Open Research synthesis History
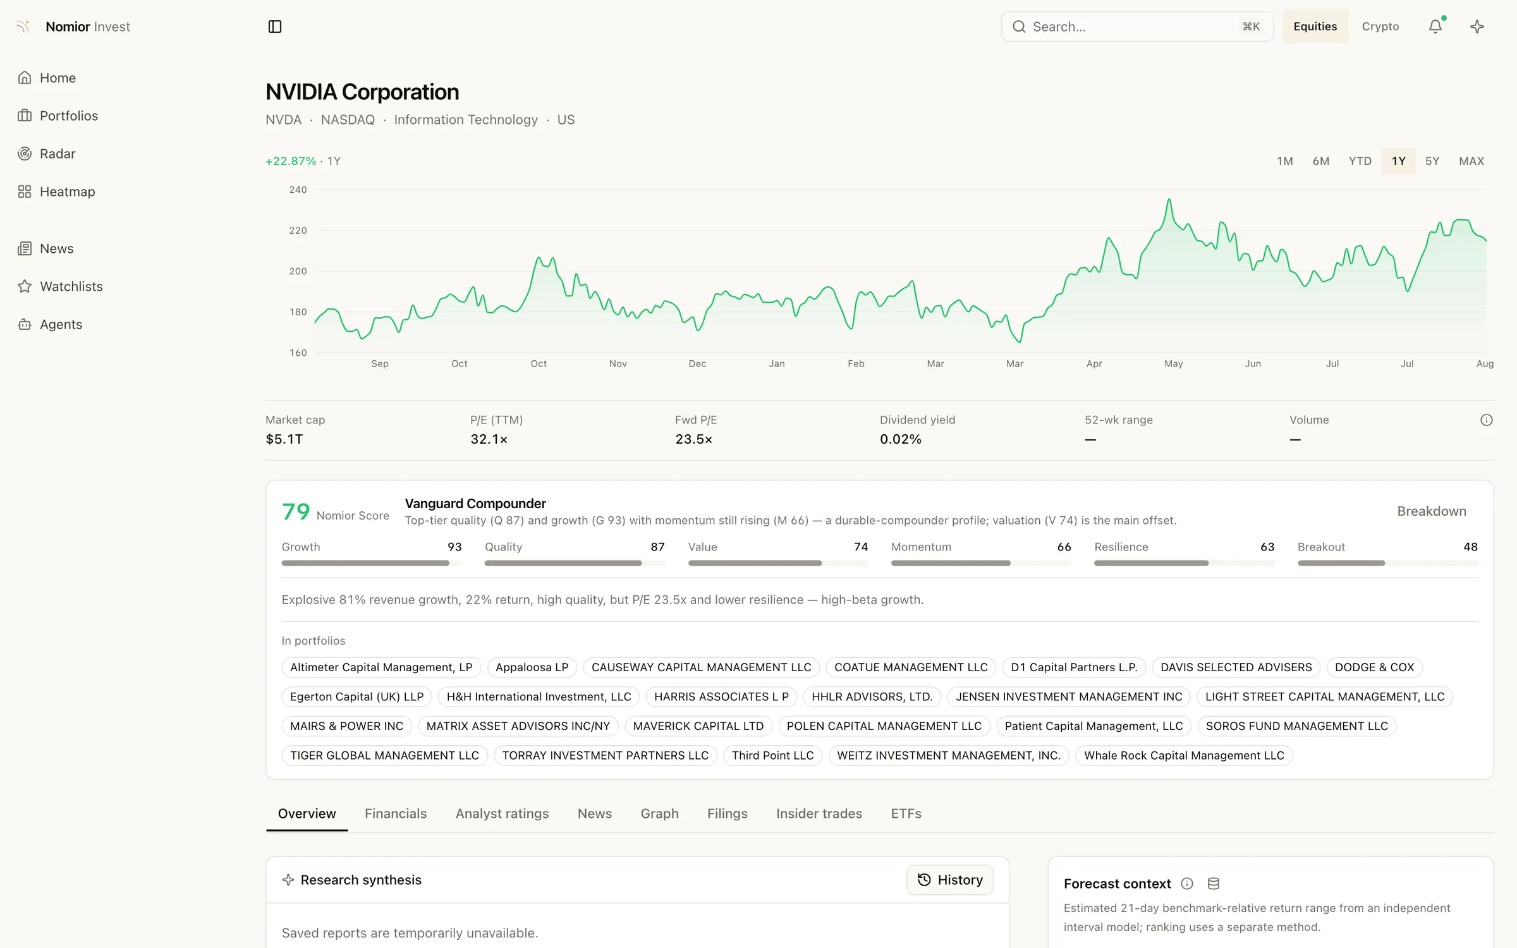The width and height of the screenshot is (1517, 948). [950, 880]
